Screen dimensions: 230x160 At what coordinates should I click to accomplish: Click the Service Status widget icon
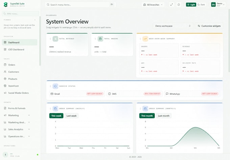[x=55, y=86]
